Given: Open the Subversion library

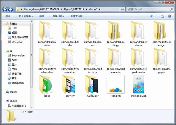Looking at the screenshot, I should (18, 55).
